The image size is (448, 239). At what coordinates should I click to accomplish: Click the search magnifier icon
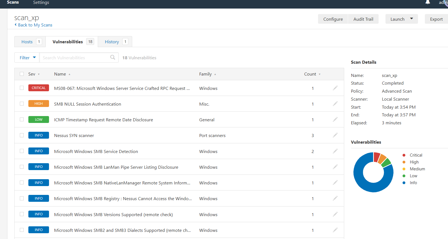pyautogui.click(x=113, y=57)
